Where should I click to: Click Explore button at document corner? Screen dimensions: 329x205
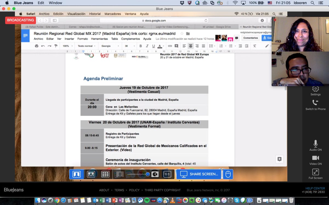[x=279, y=159]
